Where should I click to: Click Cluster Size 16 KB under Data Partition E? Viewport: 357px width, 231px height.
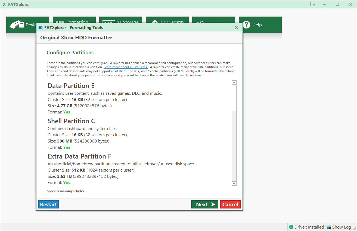click(x=87, y=99)
